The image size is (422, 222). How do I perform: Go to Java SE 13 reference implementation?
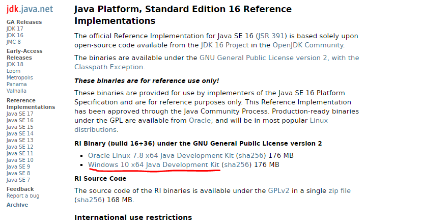[x=20, y=140]
